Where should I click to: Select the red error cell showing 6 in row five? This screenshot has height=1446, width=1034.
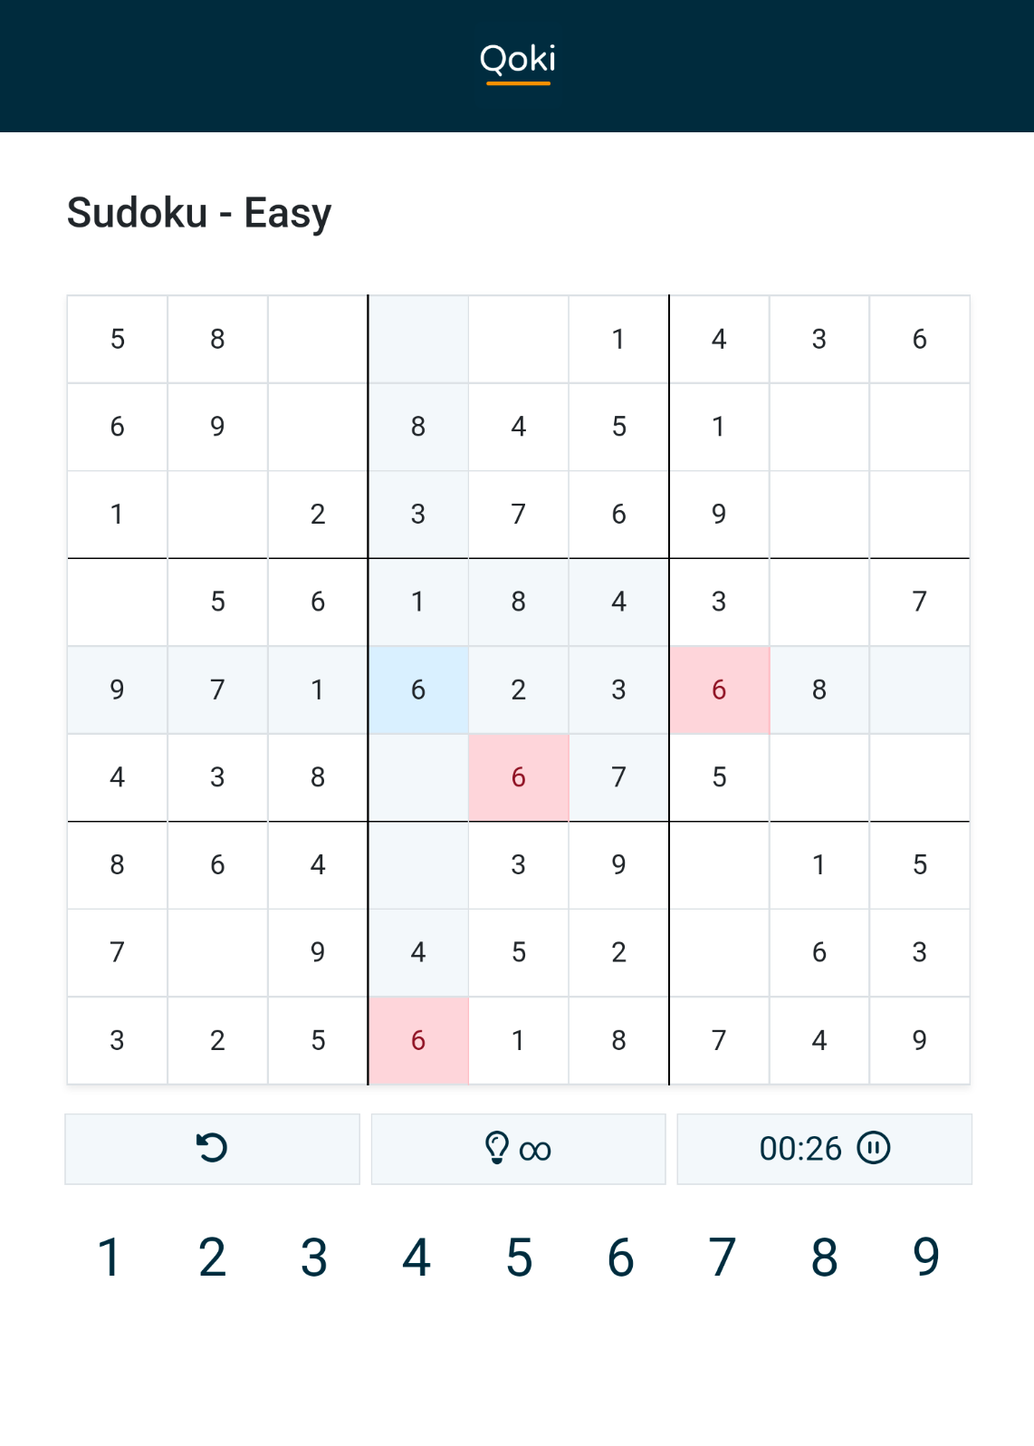click(x=719, y=689)
